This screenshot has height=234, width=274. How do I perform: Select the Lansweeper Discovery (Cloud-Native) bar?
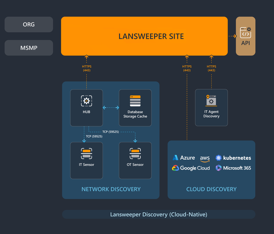click(159, 214)
